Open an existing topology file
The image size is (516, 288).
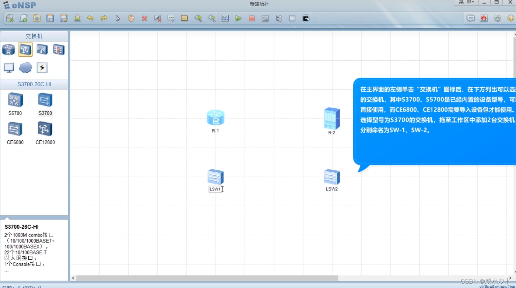(37, 18)
